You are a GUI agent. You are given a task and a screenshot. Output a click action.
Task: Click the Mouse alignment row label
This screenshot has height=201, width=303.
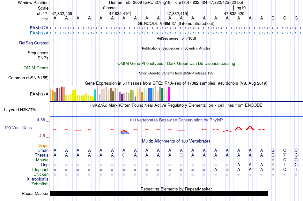point(42,160)
